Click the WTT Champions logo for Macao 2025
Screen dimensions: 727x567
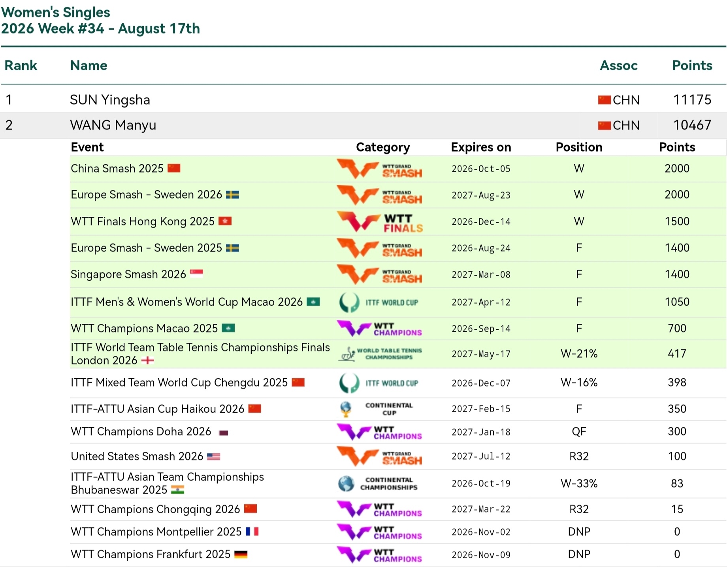click(x=379, y=329)
